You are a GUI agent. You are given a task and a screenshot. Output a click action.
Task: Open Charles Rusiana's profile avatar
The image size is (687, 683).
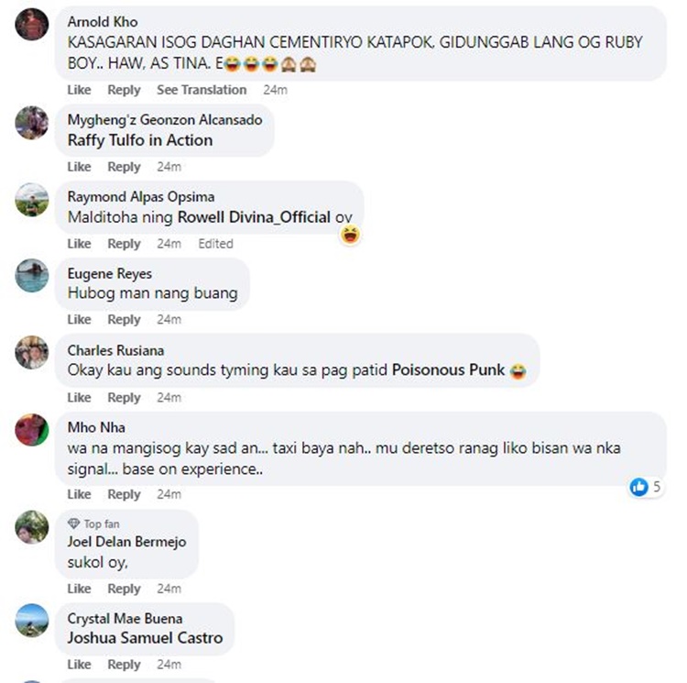pyautogui.click(x=31, y=352)
